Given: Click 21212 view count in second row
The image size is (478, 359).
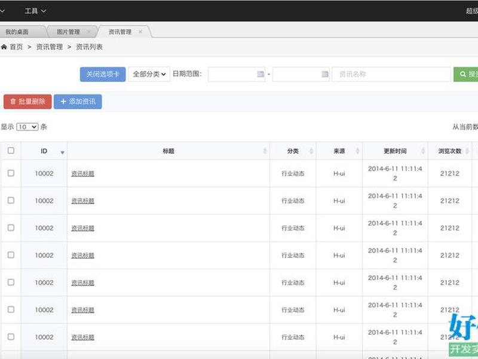Looking at the screenshot, I should coord(450,201).
